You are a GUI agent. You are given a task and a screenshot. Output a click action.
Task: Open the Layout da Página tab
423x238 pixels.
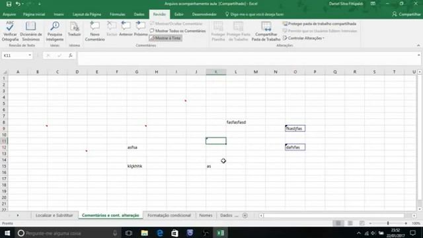click(x=87, y=15)
